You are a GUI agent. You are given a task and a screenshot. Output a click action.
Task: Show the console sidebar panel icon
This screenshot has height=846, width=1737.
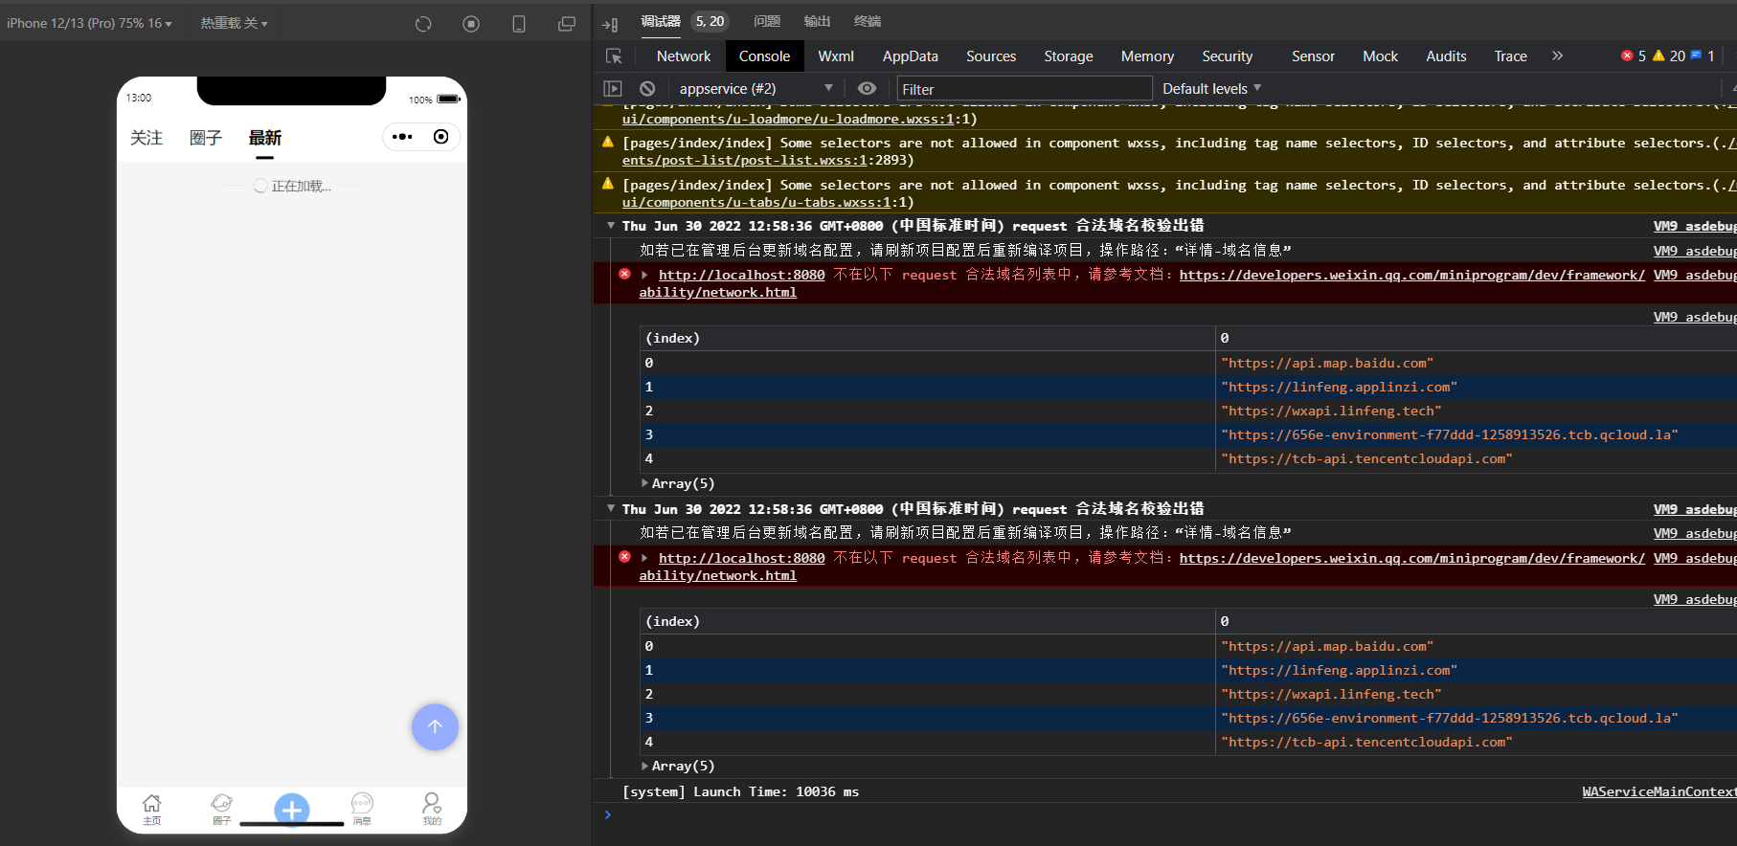(x=613, y=88)
